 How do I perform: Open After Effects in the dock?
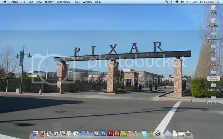97,133
